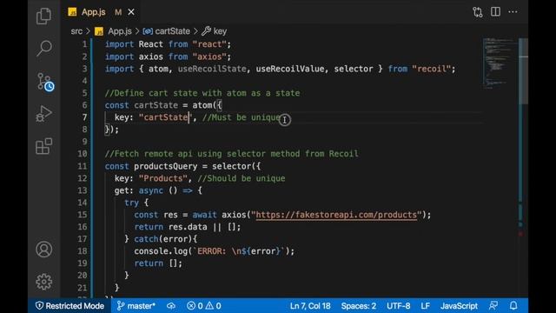Open problems panel via errors and warnings count
The width and height of the screenshot is (556, 313).
(x=204, y=305)
